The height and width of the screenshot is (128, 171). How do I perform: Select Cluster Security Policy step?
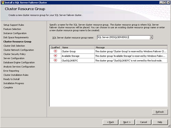(14, 54)
